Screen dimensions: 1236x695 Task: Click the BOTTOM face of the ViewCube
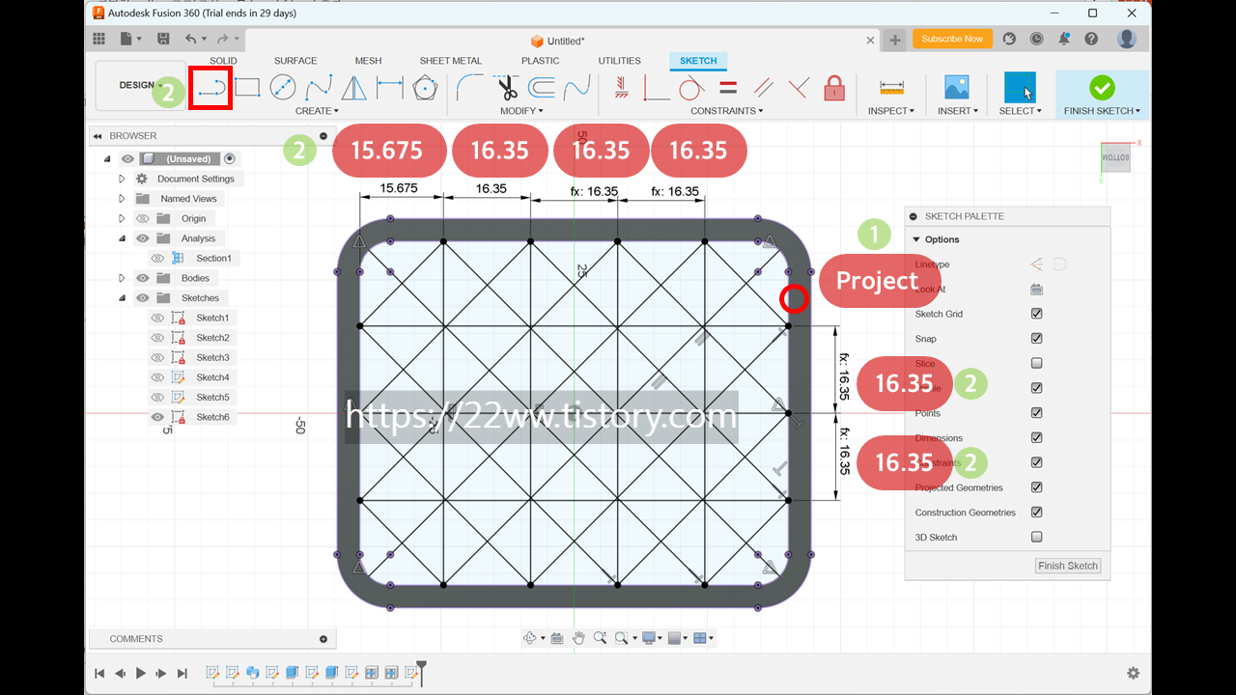(x=1114, y=157)
